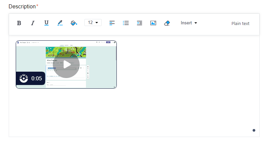This screenshot has width=268, height=141.
Task: Open the background fill color bucket
Action: 74,23
